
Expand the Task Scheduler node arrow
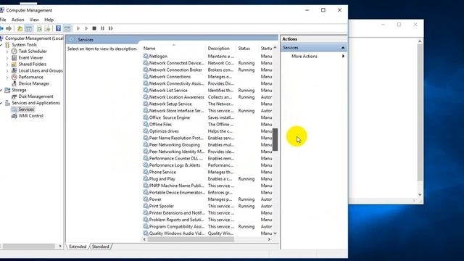7,51
